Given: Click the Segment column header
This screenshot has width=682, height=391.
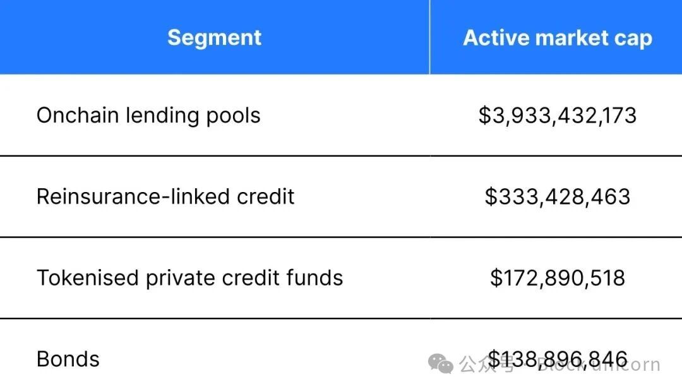Looking at the screenshot, I should [214, 37].
